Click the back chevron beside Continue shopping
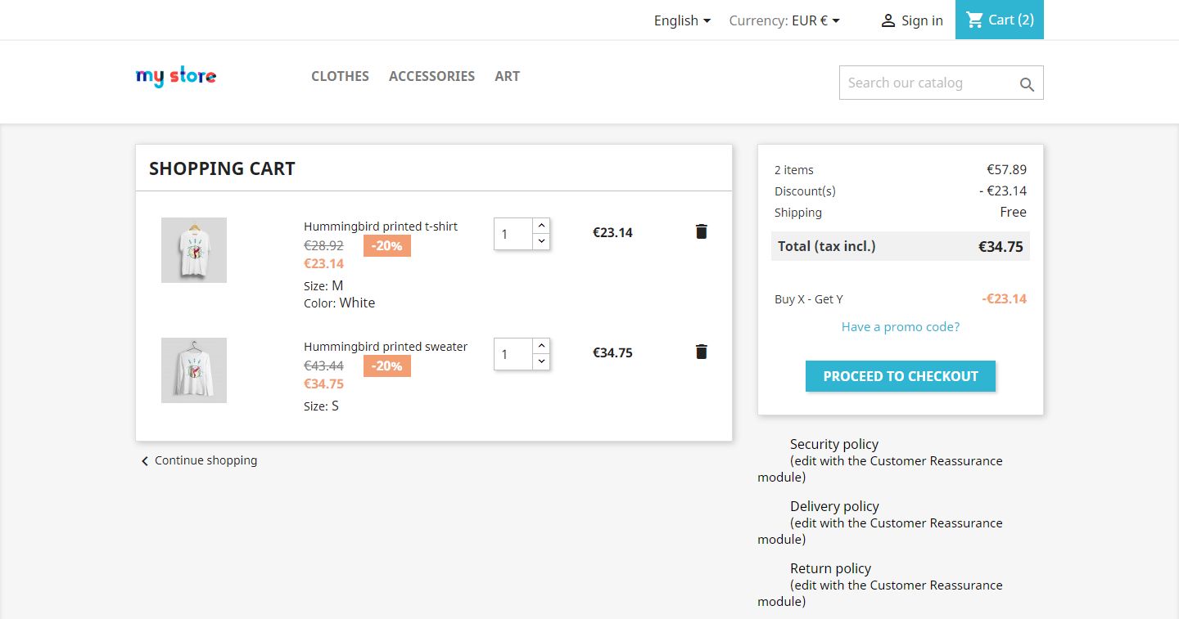 pyautogui.click(x=145, y=461)
